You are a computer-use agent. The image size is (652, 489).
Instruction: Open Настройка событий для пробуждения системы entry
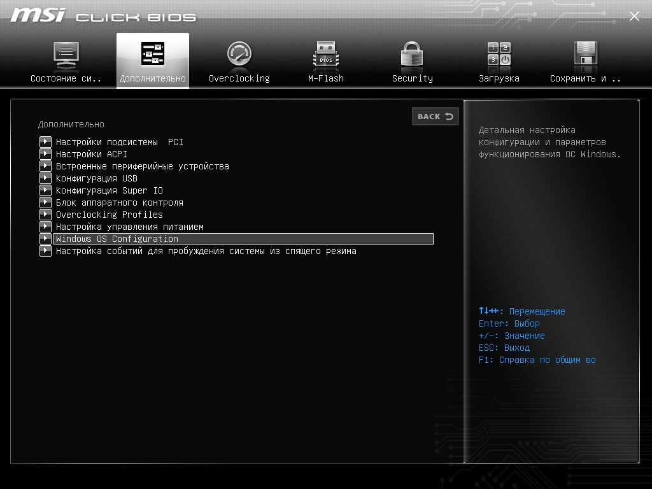(206, 251)
